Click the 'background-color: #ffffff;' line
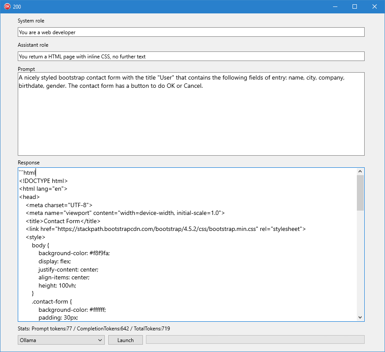 coord(72,310)
